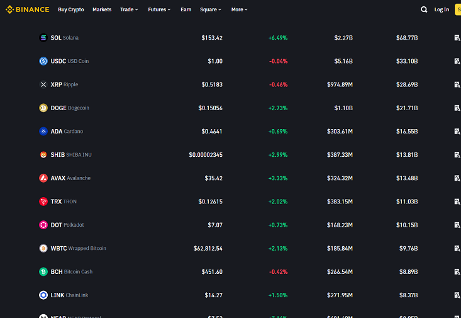461x318 pixels.
Task: Open the SHIB SHIBA INU name
Action: click(71, 154)
